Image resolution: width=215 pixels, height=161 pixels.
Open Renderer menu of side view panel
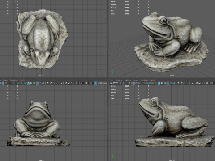point(144,80)
